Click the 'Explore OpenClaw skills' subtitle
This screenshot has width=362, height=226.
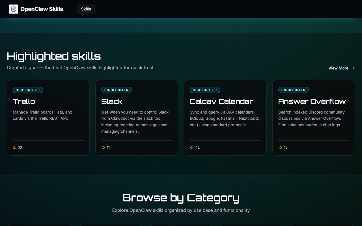pos(181,210)
